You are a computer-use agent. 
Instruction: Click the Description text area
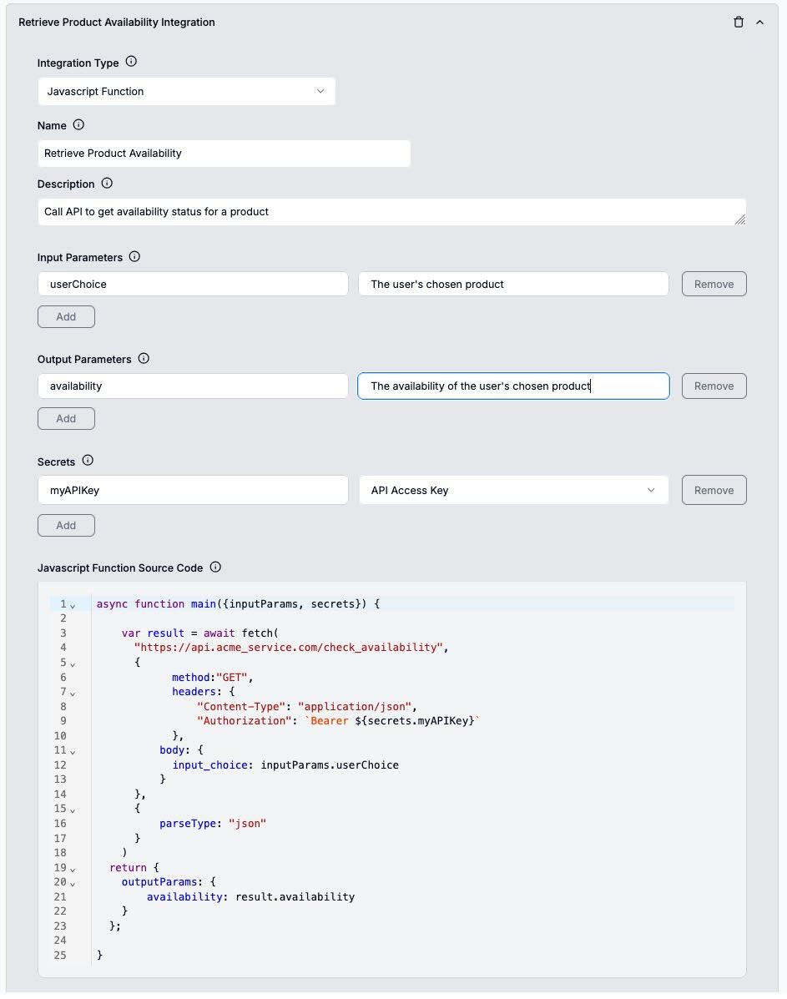coord(391,212)
